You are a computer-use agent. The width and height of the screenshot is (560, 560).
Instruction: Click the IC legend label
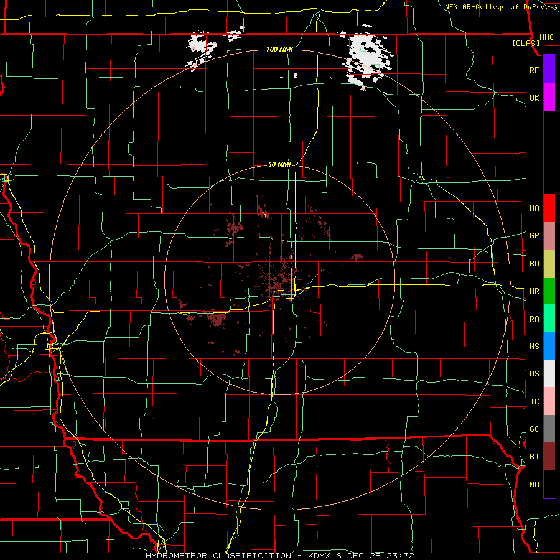tap(534, 402)
